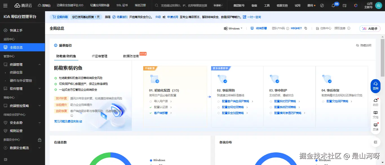The height and width of the screenshot is (165, 385).
Task: Click info icon beside 团队PIN码
Action: coord(288,28)
